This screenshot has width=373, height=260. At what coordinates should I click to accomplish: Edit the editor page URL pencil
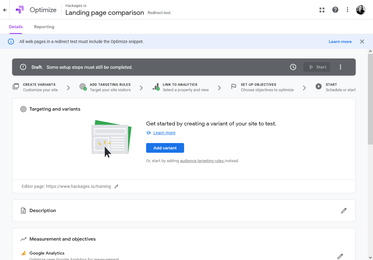tap(116, 186)
